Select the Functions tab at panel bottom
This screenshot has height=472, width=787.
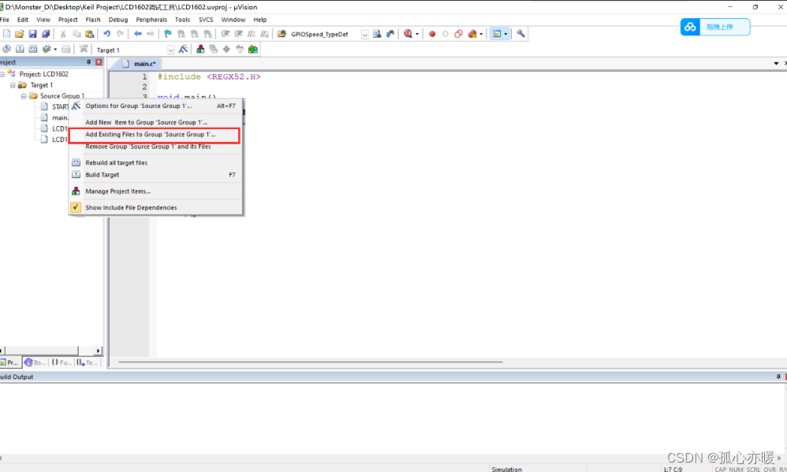tap(61, 362)
